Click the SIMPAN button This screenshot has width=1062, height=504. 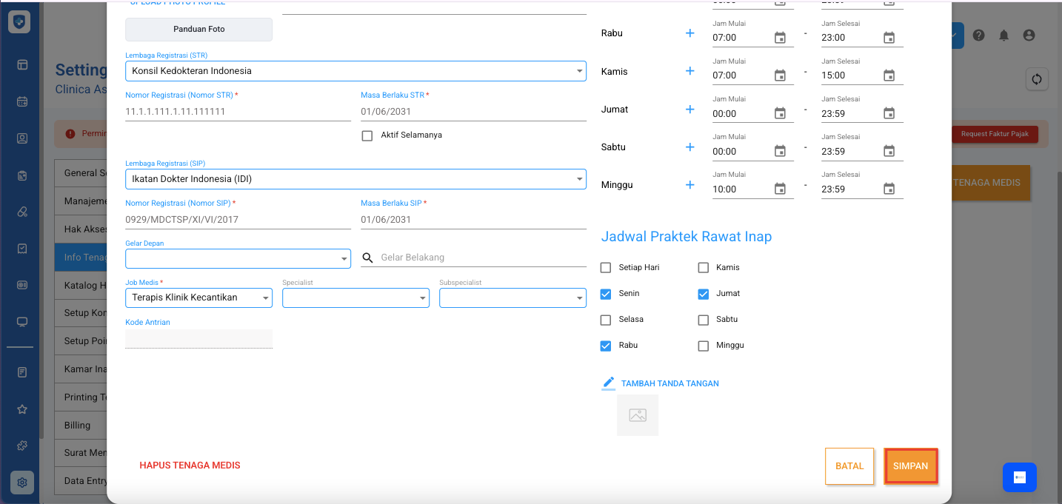coord(910,466)
